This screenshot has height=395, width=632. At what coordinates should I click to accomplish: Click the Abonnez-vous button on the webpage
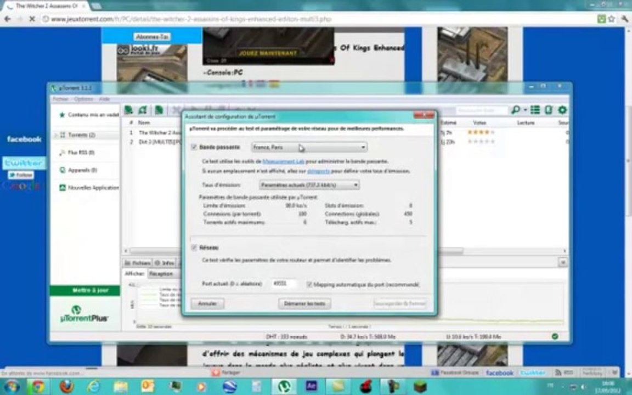pyautogui.click(x=152, y=37)
